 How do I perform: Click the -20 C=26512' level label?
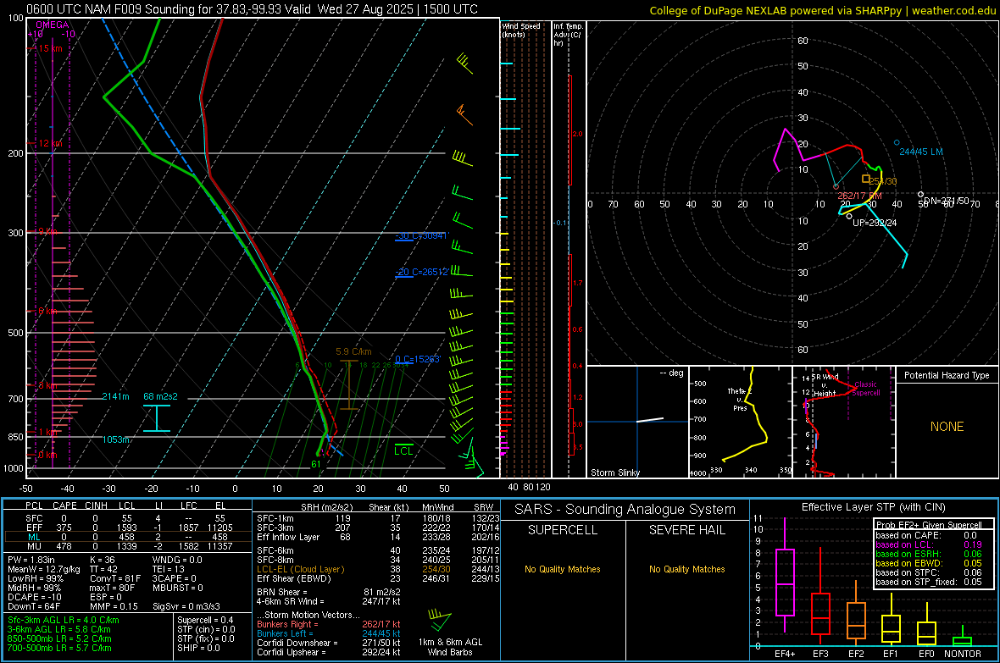tap(422, 272)
